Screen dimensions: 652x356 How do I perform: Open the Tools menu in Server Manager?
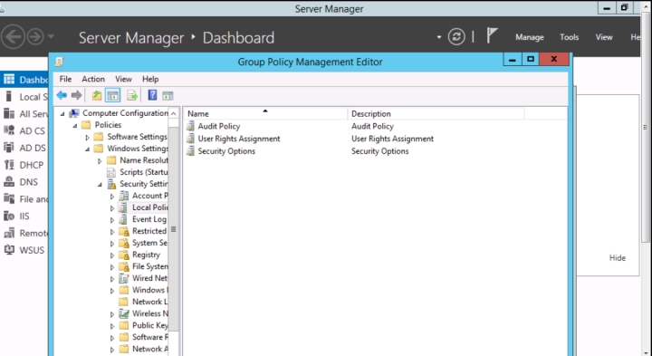569,37
